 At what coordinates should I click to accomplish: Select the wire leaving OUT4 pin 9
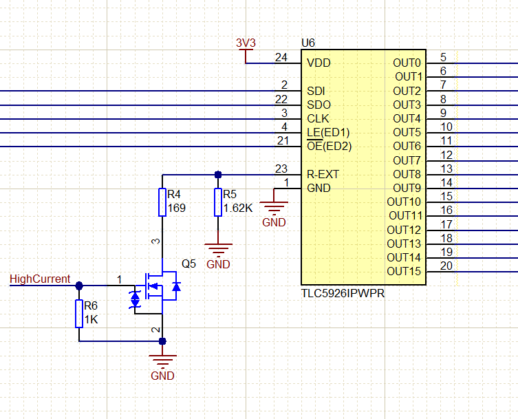coord(488,119)
